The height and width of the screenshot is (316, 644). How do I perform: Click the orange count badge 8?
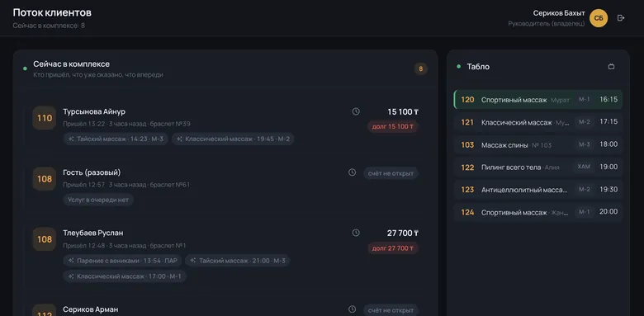[x=420, y=69]
